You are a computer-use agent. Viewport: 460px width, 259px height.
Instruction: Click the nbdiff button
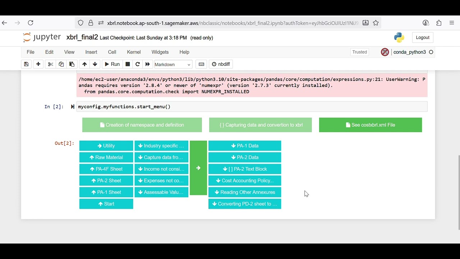pyautogui.click(x=221, y=64)
